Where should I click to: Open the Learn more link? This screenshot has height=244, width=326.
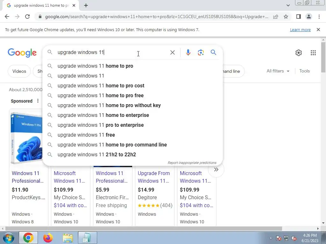(300, 30)
